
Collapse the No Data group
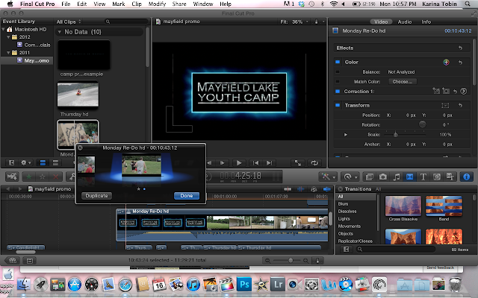[60, 32]
